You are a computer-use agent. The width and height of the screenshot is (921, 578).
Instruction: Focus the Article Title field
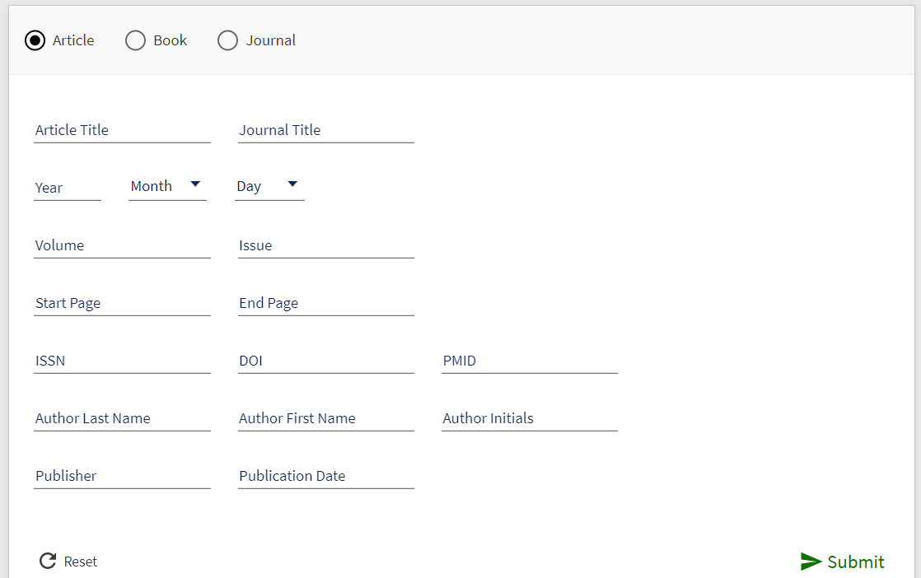[122, 130]
